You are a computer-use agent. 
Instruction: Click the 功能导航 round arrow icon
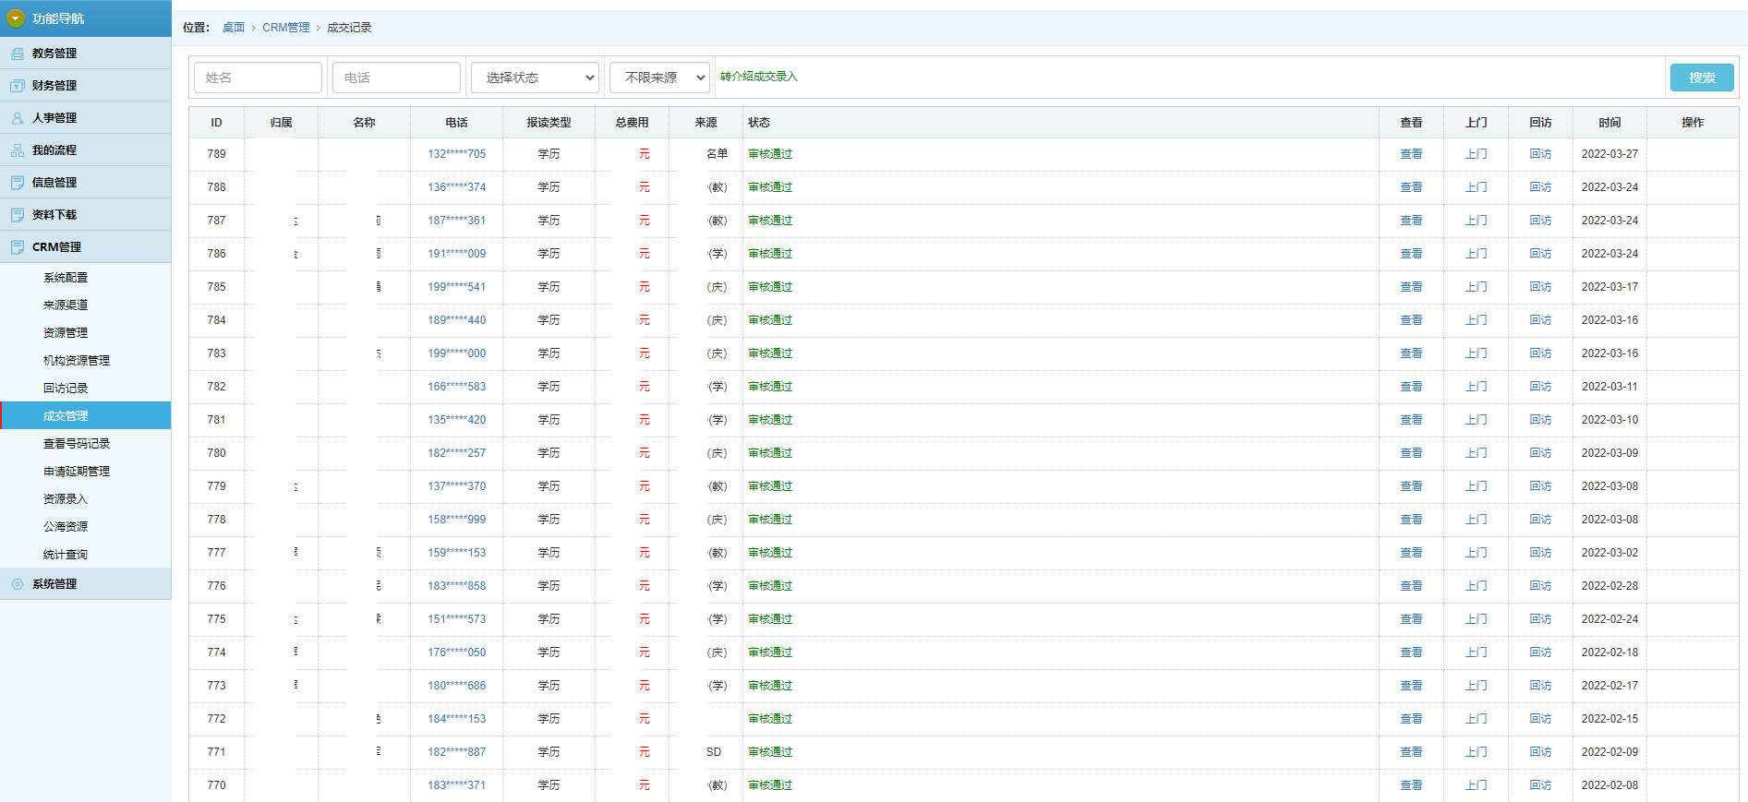click(16, 18)
